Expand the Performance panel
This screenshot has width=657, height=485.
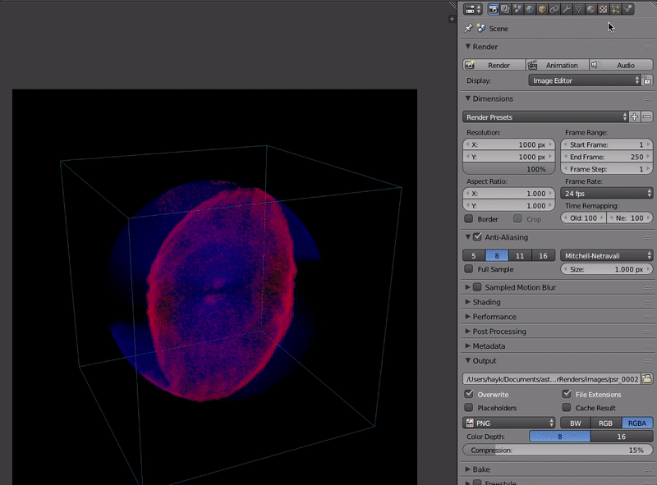pyautogui.click(x=468, y=317)
